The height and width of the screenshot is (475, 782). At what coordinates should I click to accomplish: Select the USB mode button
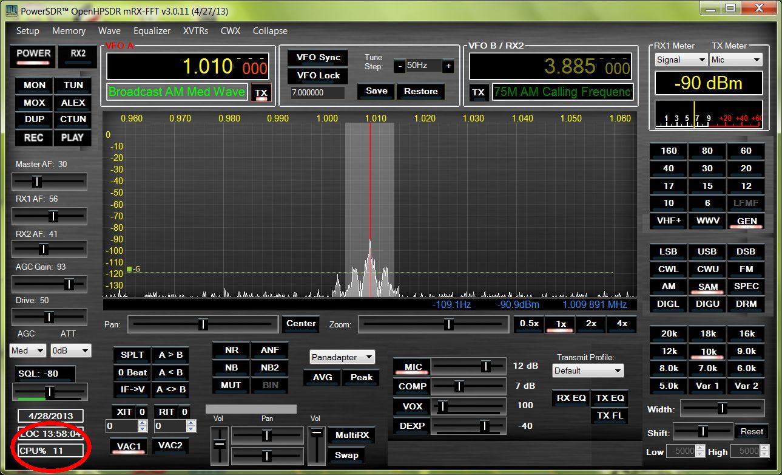pyautogui.click(x=707, y=251)
